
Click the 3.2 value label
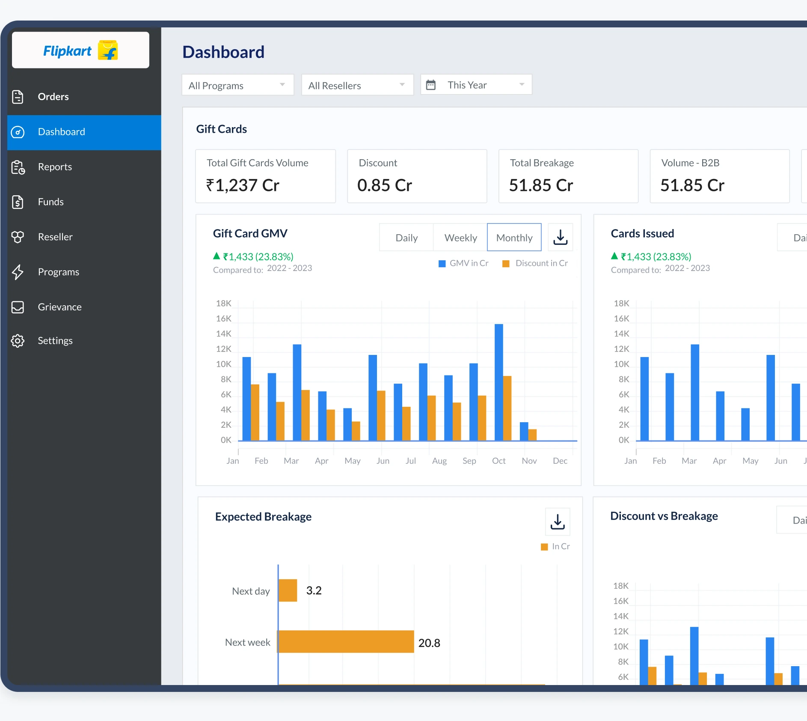pos(314,590)
